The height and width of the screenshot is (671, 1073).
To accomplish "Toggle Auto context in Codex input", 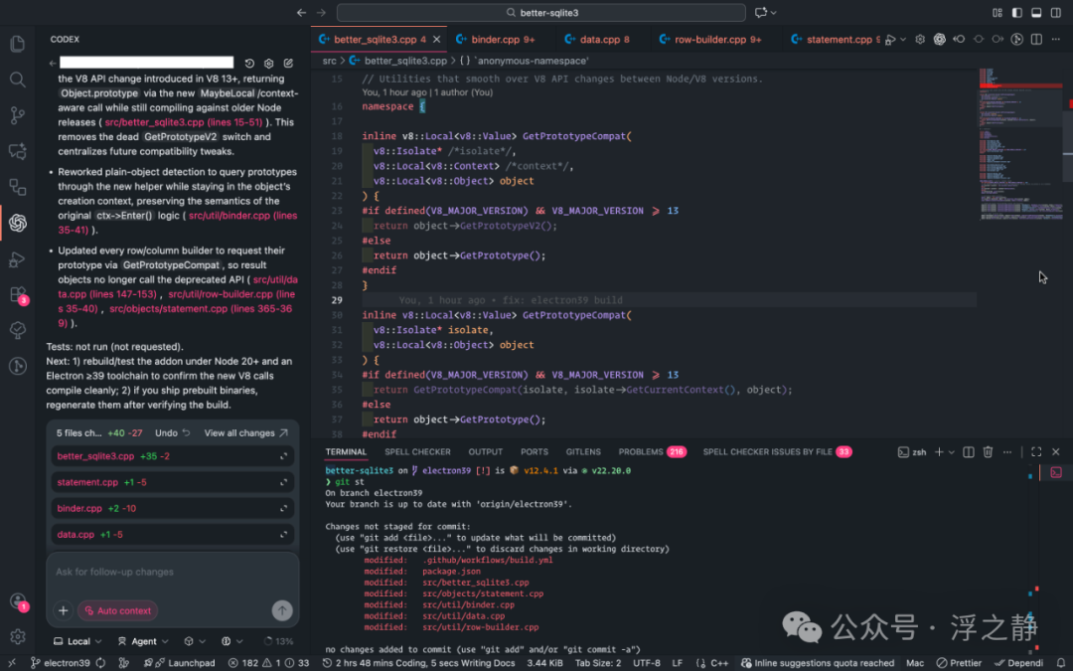I will pyautogui.click(x=117, y=610).
